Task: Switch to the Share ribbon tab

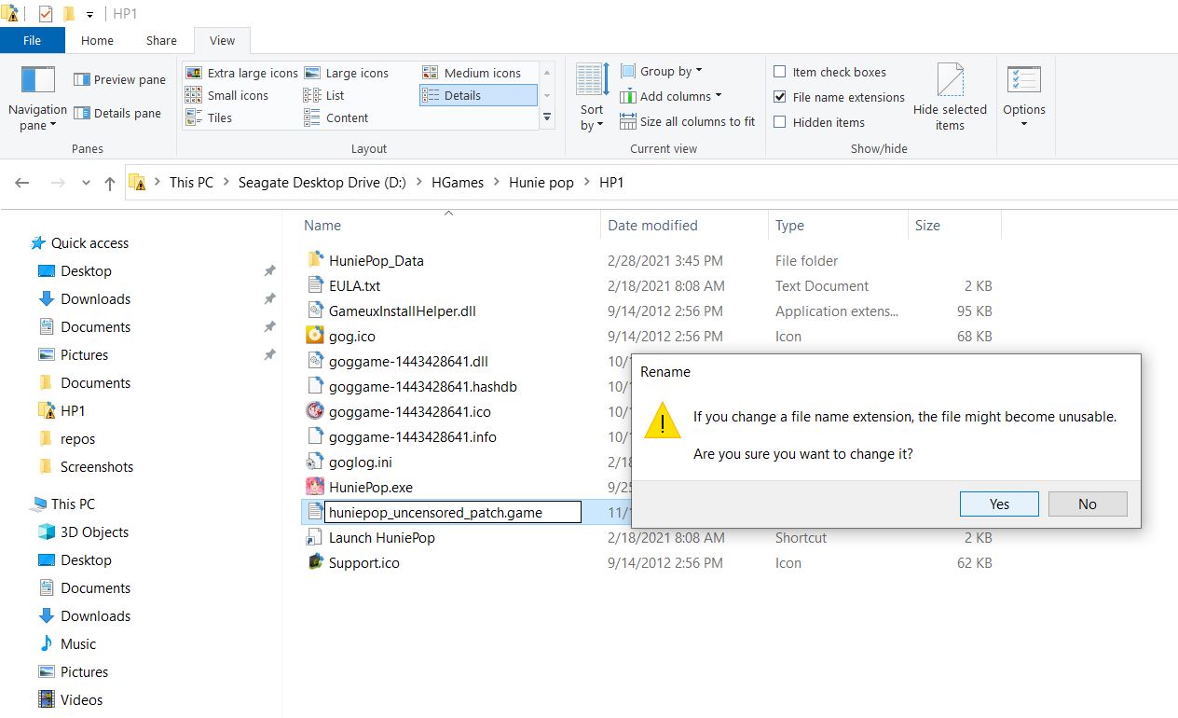Action: tap(161, 40)
